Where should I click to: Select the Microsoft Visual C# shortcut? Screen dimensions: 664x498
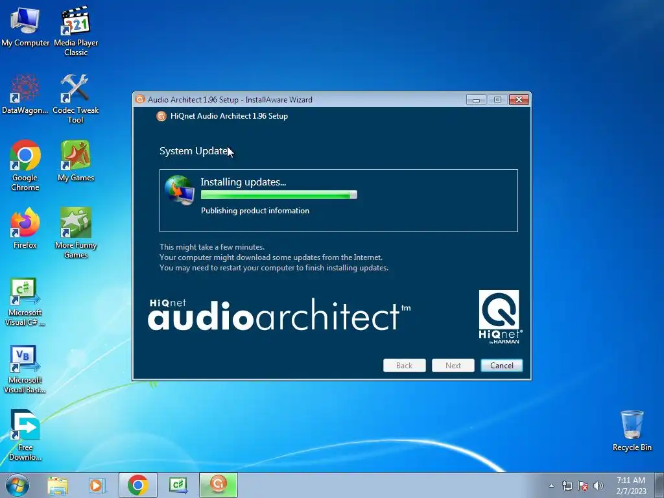tap(25, 302)
